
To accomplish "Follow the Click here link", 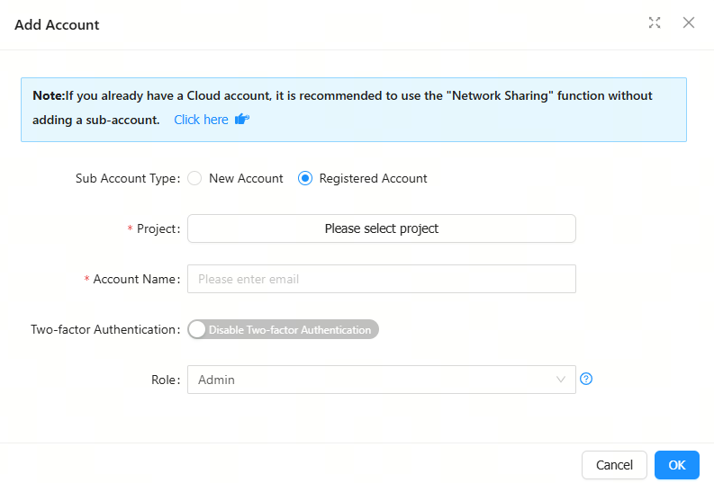I will 201,120.
